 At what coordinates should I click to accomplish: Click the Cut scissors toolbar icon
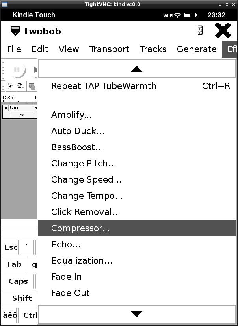pos(10,86)
